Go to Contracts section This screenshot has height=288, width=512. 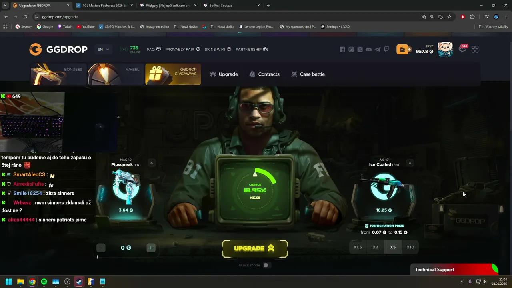coord(264,74)
